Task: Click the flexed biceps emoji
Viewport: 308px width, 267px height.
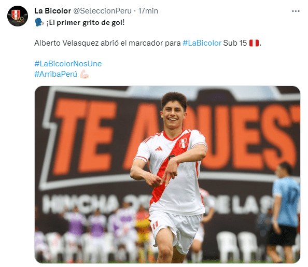Action: pyautogui.click(x=85, y=74)
